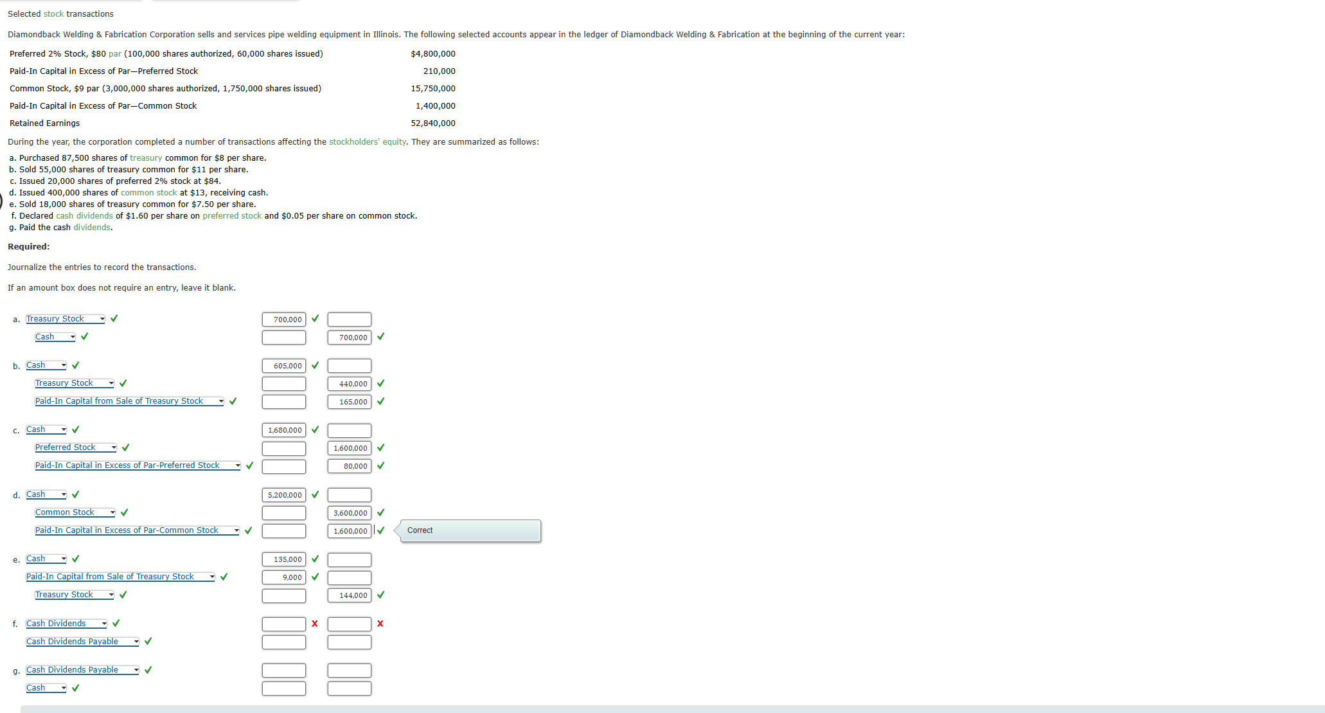Click the cash dividends link in transaction f

point(84,216)
